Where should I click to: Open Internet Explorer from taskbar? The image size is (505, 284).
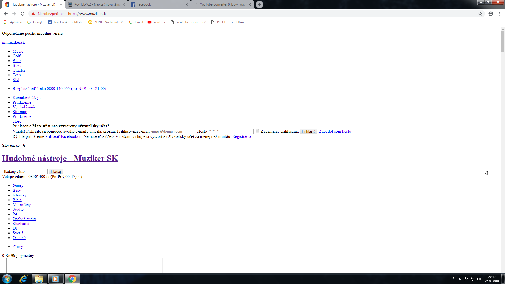click(23, 279)
